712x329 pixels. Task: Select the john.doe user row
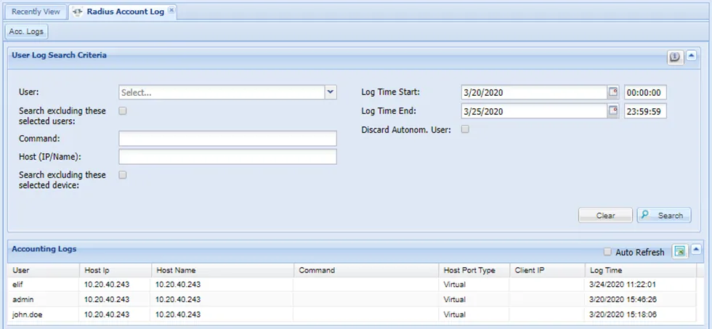click(x=352, y=314)
